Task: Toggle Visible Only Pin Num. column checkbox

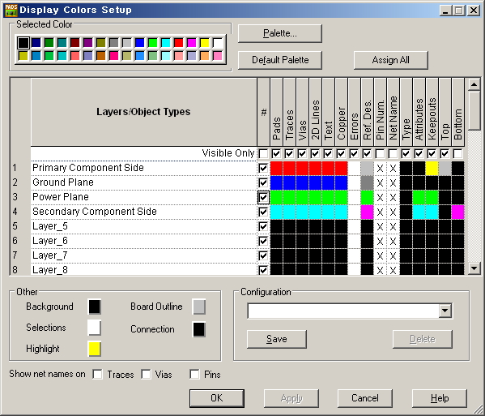Action: coord(380,153)
